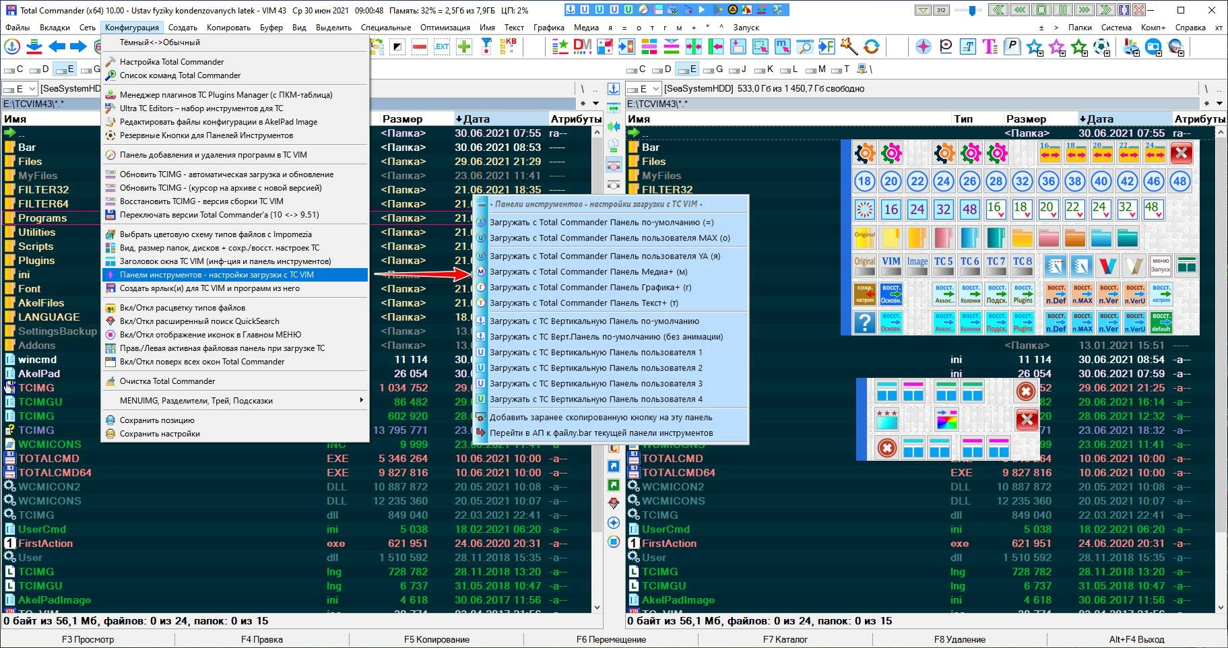Open left panel drive E dropdown
1228x648 pixels.
click(19, 89)
